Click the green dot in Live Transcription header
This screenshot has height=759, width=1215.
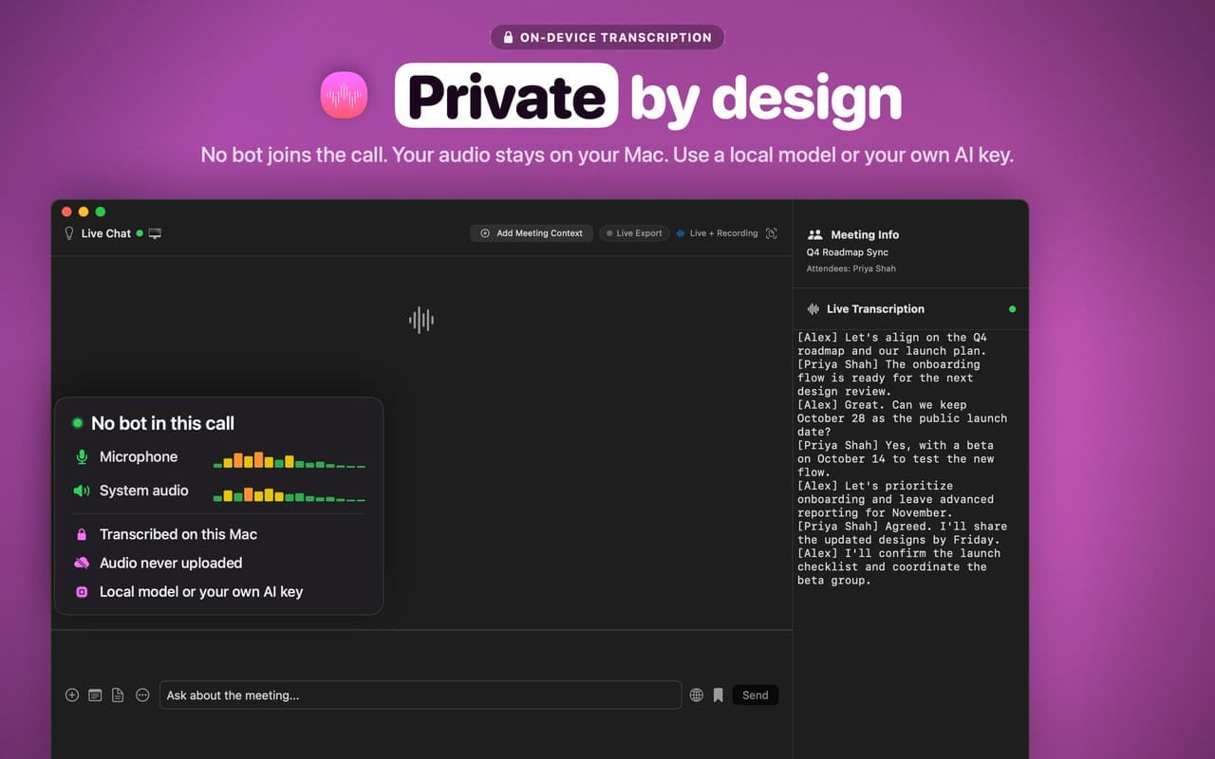(1012, 309)
